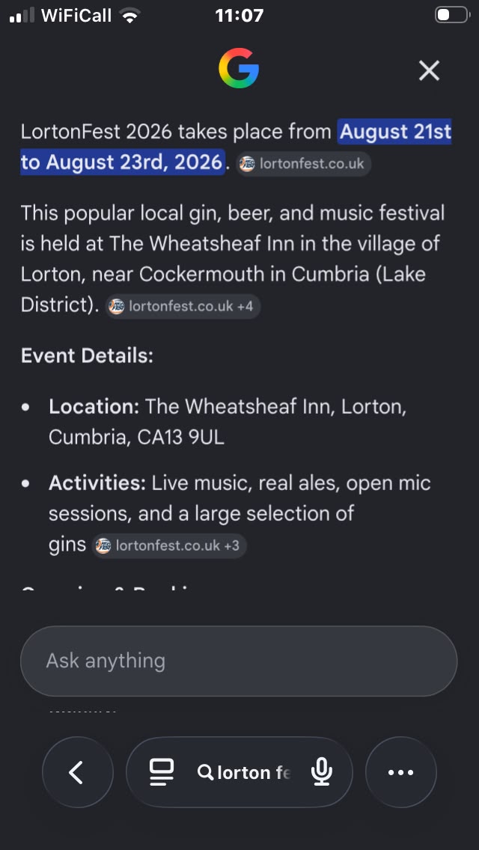Tap the Ask anything input field
This screenshot has width=479, height=850.
(239, 661)
